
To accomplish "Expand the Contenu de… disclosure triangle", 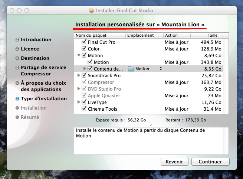I will tap(85, 69).
